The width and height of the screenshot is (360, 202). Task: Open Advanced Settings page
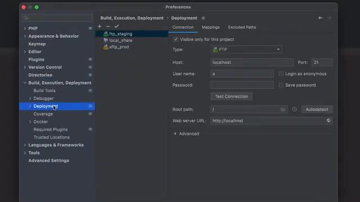tap(49, 161)
